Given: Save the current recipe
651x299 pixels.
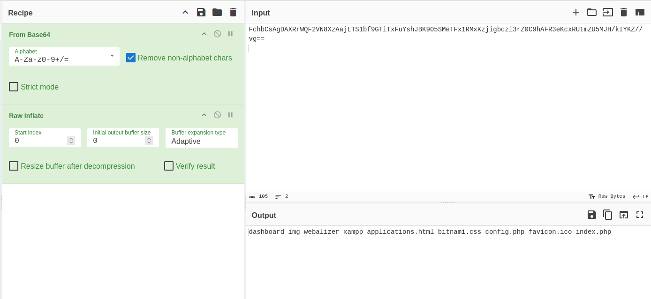Looking at the screenshot, I should pos(201,12).
